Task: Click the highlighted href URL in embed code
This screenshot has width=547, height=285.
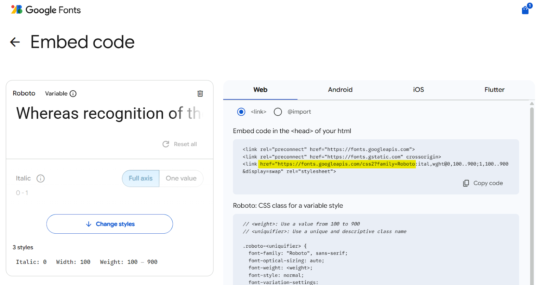Action: tap(337, 164)
